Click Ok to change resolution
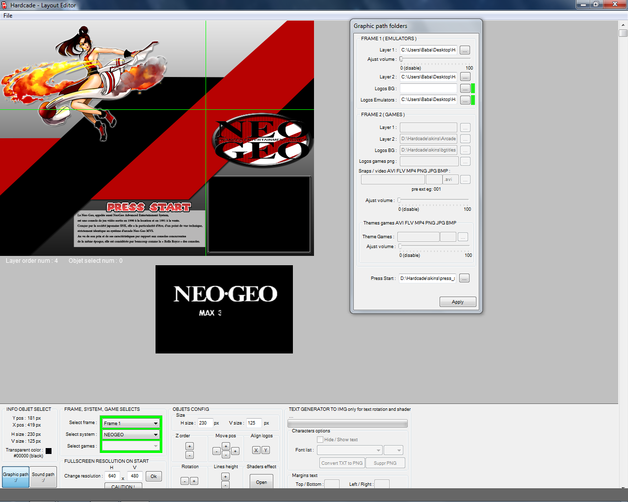The image size is (628, 502). coord(154,476)
